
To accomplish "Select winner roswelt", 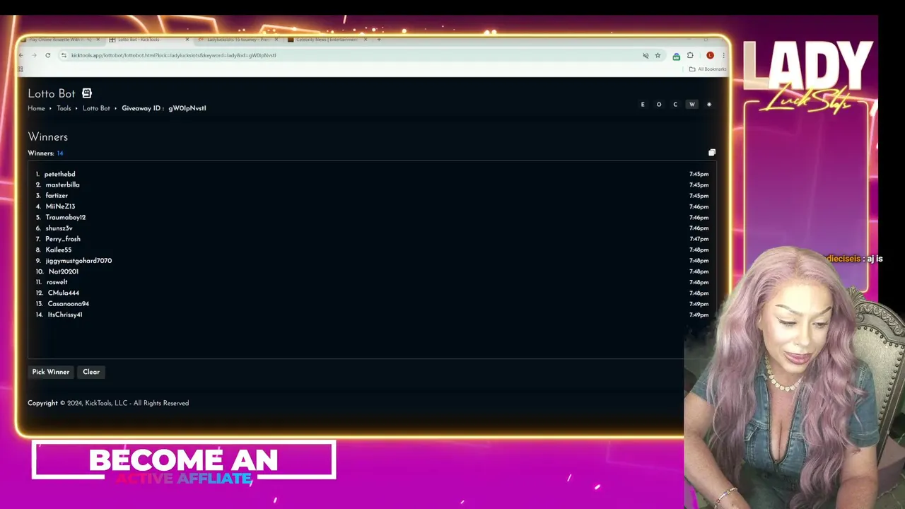I will pyautogui.click(x=57, y=282).
